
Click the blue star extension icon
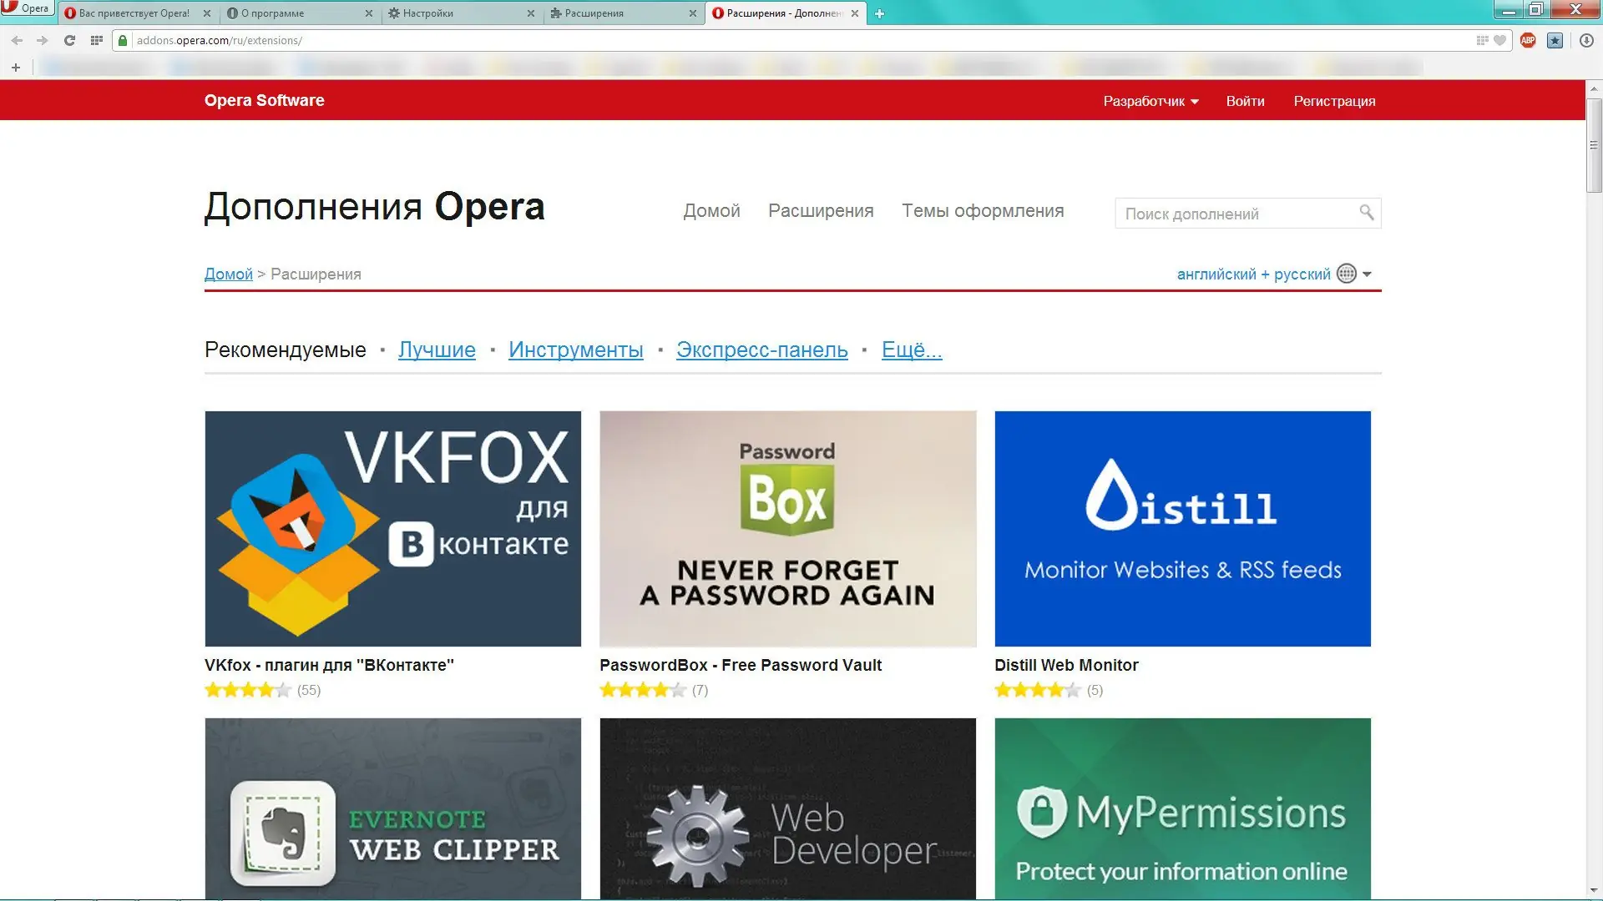[x=1555, y=40]
